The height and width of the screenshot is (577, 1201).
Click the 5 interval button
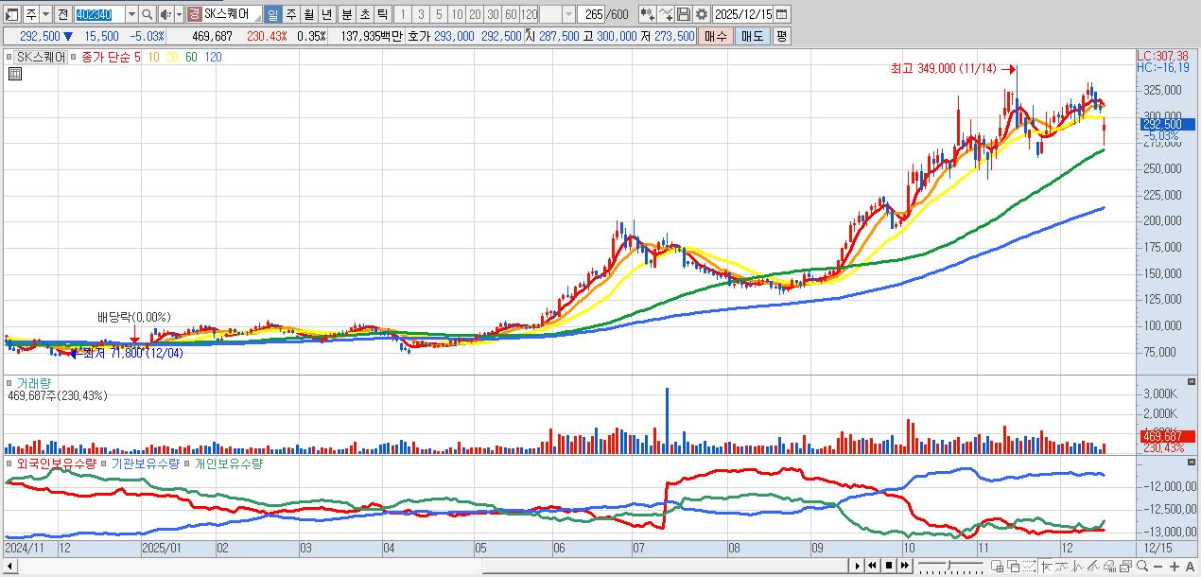point(438,15)
